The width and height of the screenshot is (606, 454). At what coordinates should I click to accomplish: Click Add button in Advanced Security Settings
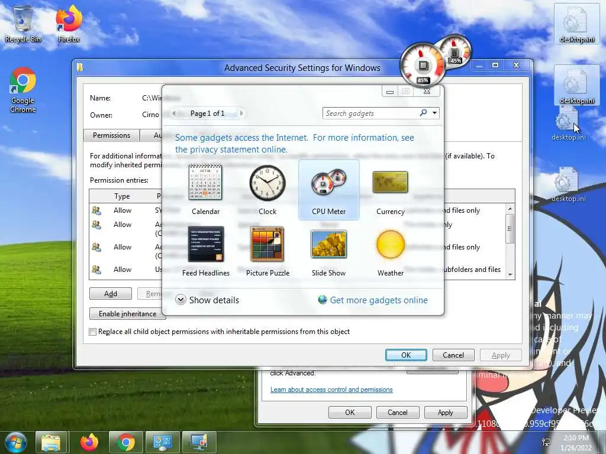tap(111, 293)
